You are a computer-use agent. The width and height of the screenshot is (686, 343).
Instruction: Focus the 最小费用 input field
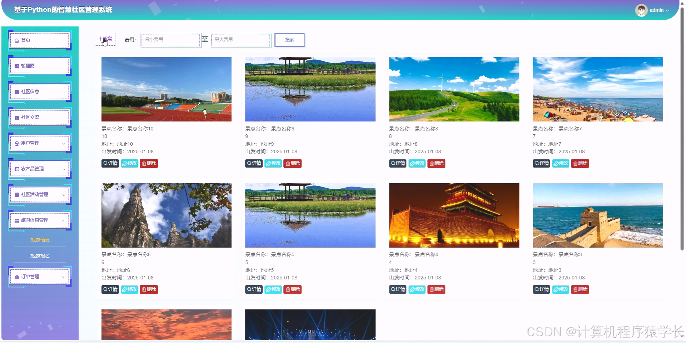(170, 40)
